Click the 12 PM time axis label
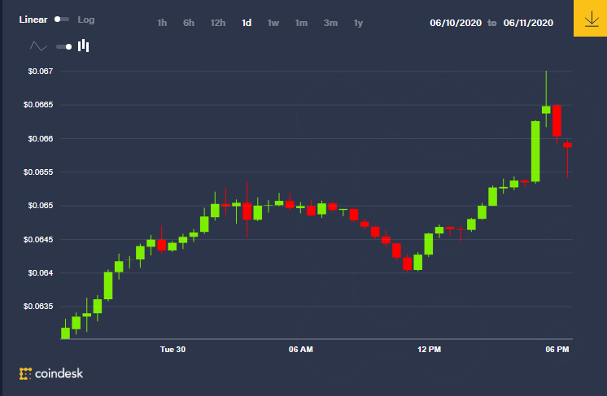Screen dimensions: 607x396 430,350
